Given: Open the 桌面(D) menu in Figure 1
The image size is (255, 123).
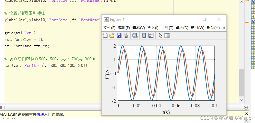Looking at the screenshot, I should [x=182, y=28].
